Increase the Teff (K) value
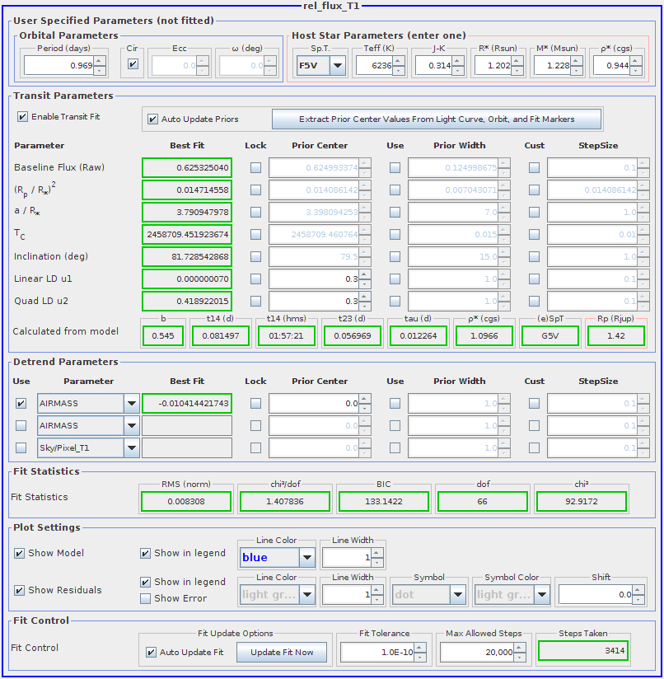 tap(398, 61)
